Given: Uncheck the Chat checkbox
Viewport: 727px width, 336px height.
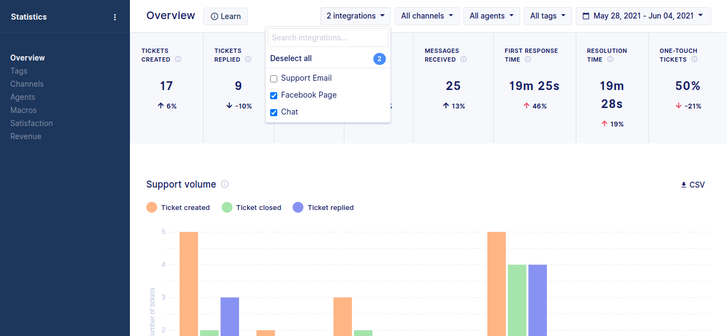Looking at the screenshot, I should pyautogui.click(x=274, y=112).
